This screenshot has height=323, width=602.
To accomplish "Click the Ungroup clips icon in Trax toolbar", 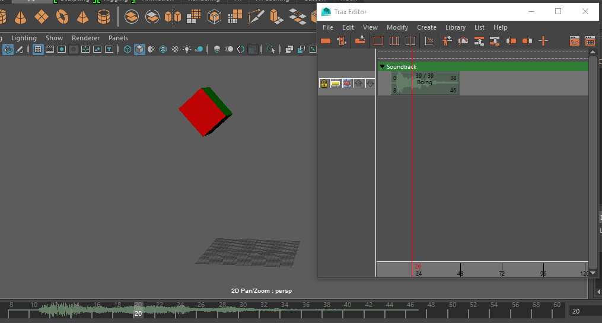I will coord(495,41).
